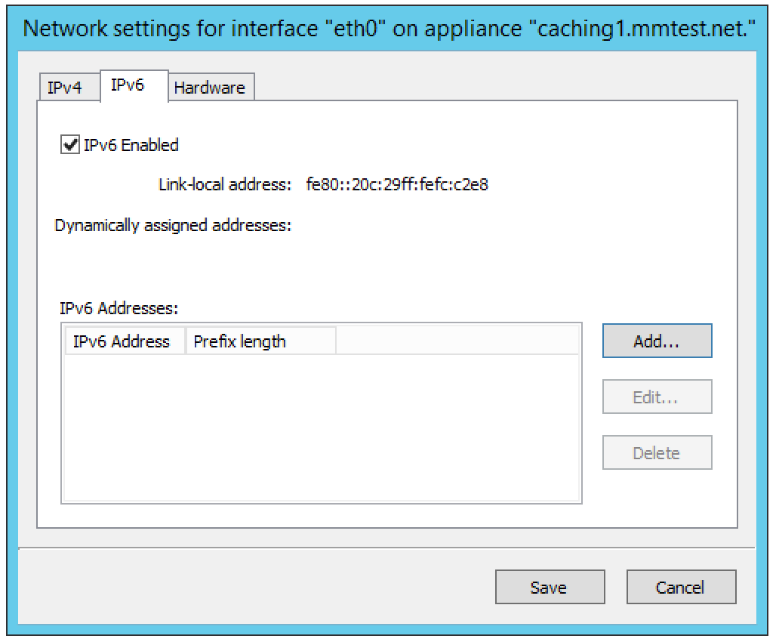Click the 'Dynamically assigned addresses:' label

[173, 226]
